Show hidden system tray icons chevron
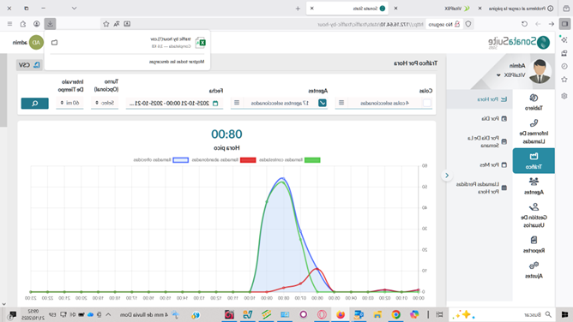The height and width of the screenshot is (322, 573). [108, 314]
